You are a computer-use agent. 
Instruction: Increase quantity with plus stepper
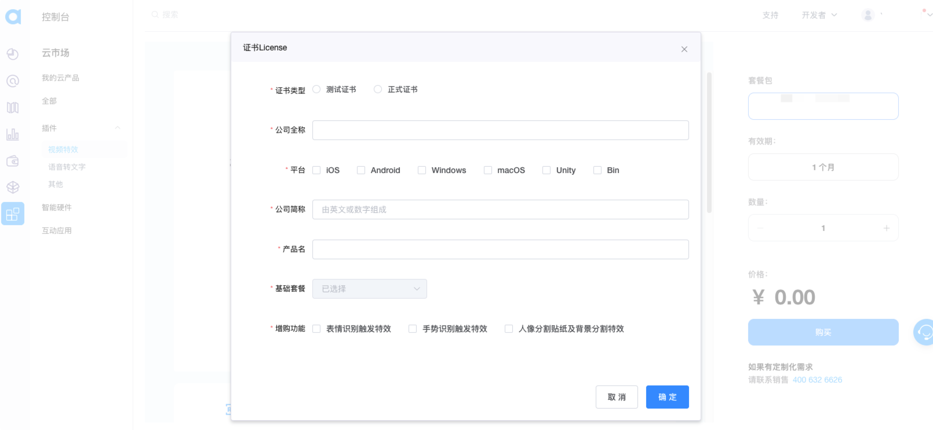coord(886,228)
